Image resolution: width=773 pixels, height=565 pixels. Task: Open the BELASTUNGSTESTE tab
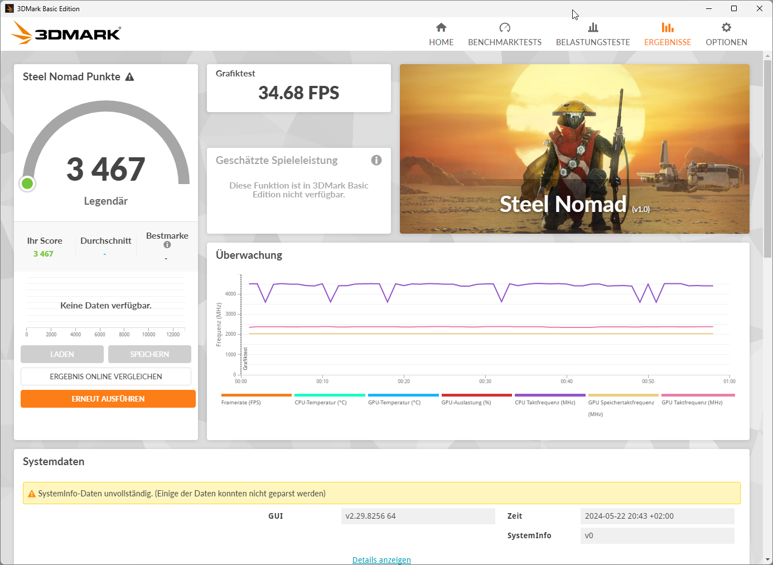tap(593, 34)
